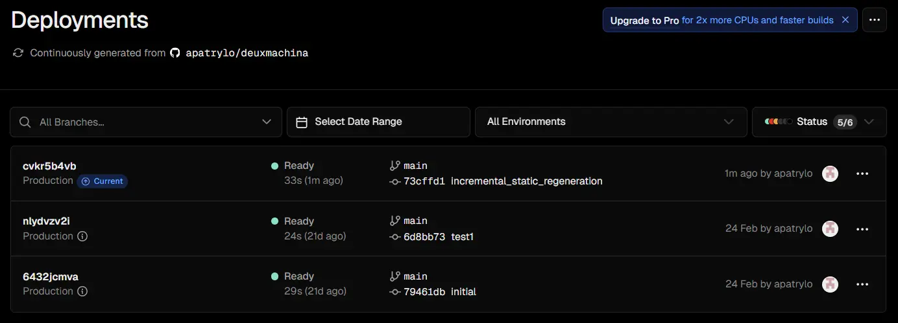This screenshot has width=898, height=323.
Task: Open the Select Date Range picker
Action: click(x=378, y=122)
